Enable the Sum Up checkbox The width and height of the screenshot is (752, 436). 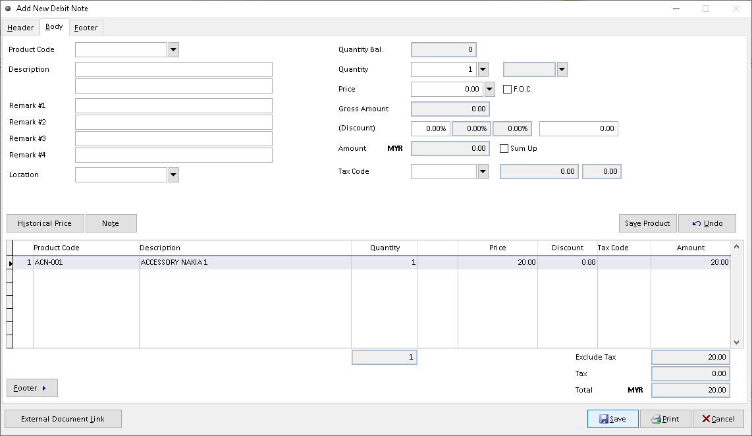(504, 149)
